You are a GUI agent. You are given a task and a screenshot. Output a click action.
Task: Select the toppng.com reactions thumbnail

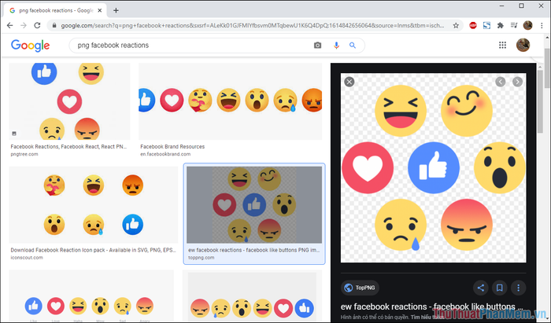(x=254, y=205)
